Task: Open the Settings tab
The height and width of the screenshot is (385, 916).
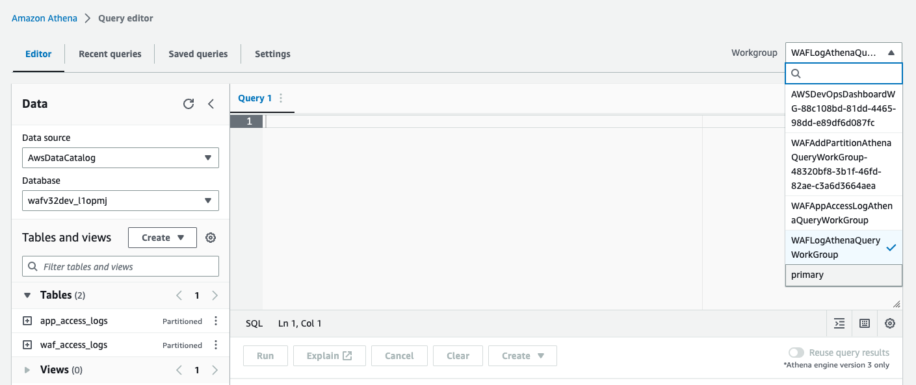Action: pos(272,54)
